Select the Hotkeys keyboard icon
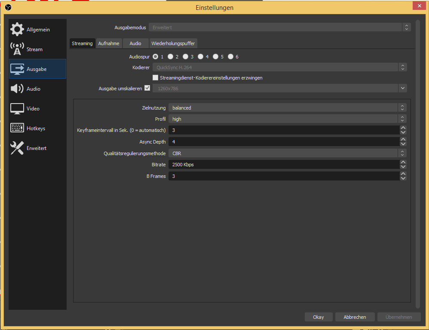The height and width of the screenshot is (330, 429). pyautogui.click(x=17, y=128)
